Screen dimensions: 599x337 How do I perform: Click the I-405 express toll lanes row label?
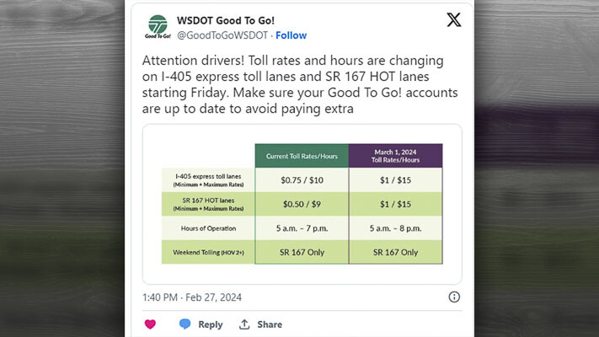point(207,179)
